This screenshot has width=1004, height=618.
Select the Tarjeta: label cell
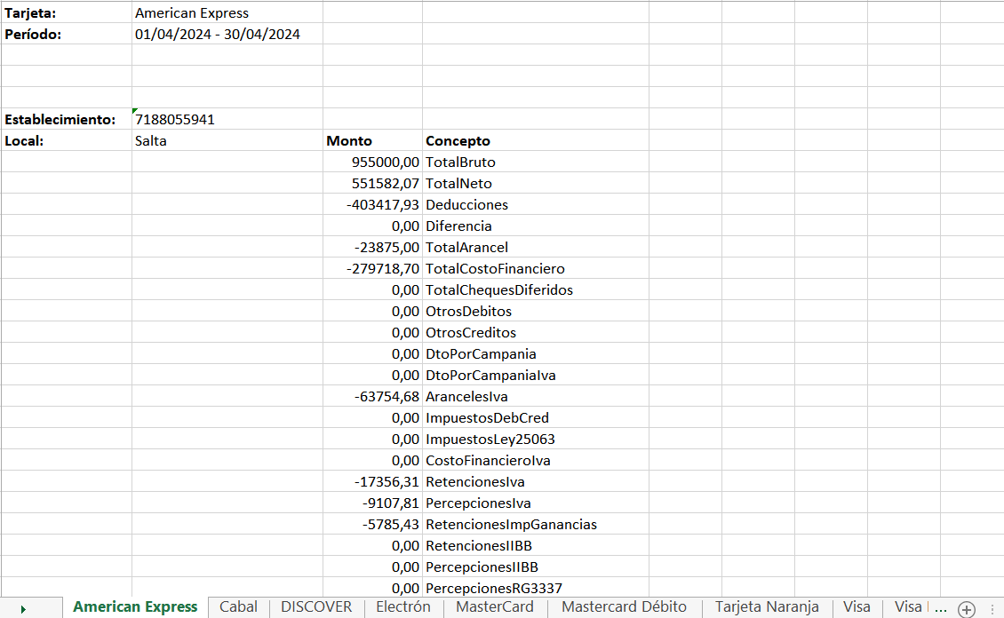(x=67, y=12)
